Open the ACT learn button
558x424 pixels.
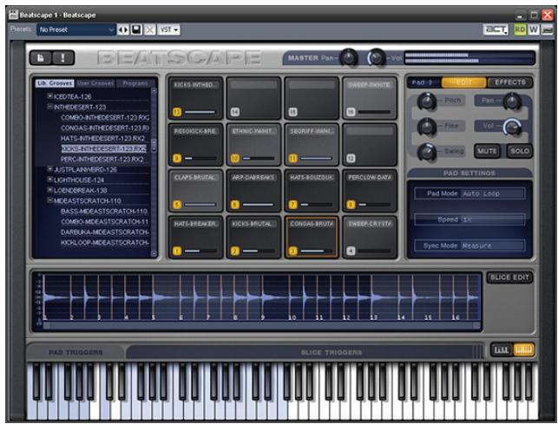tap(496, 29)
